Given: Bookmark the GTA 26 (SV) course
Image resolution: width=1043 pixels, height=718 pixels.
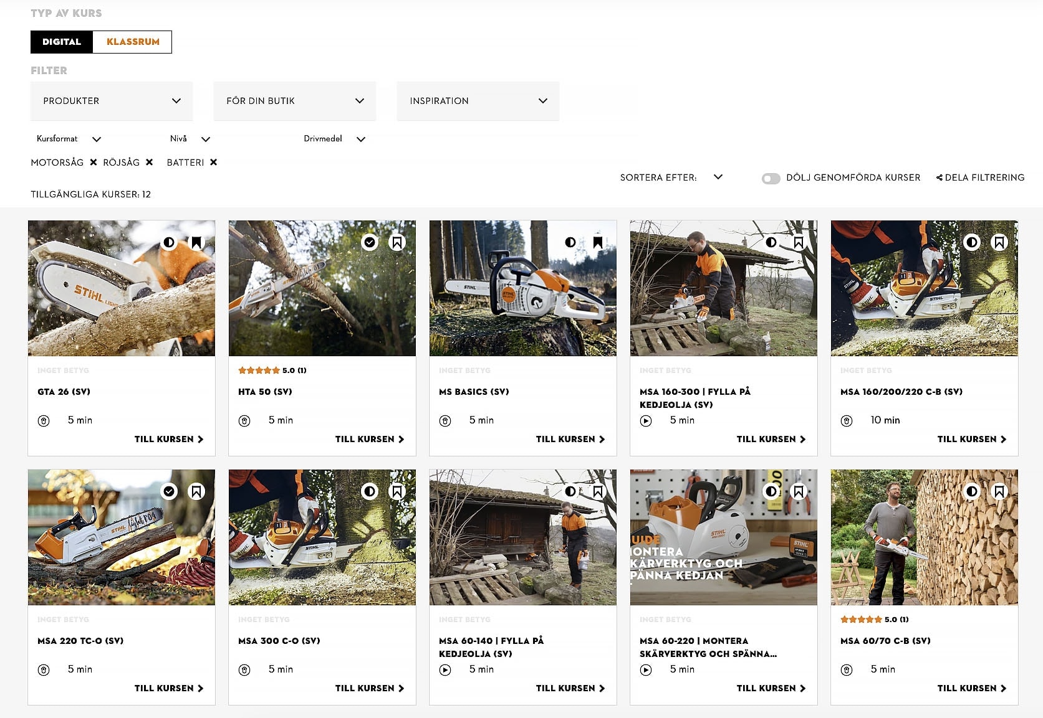Looking at the screenshot, I should (196, 242).
